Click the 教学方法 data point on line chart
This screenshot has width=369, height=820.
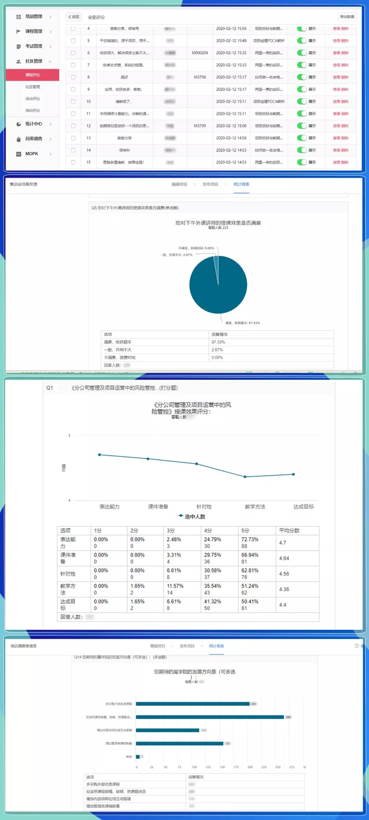pos(245,477)
